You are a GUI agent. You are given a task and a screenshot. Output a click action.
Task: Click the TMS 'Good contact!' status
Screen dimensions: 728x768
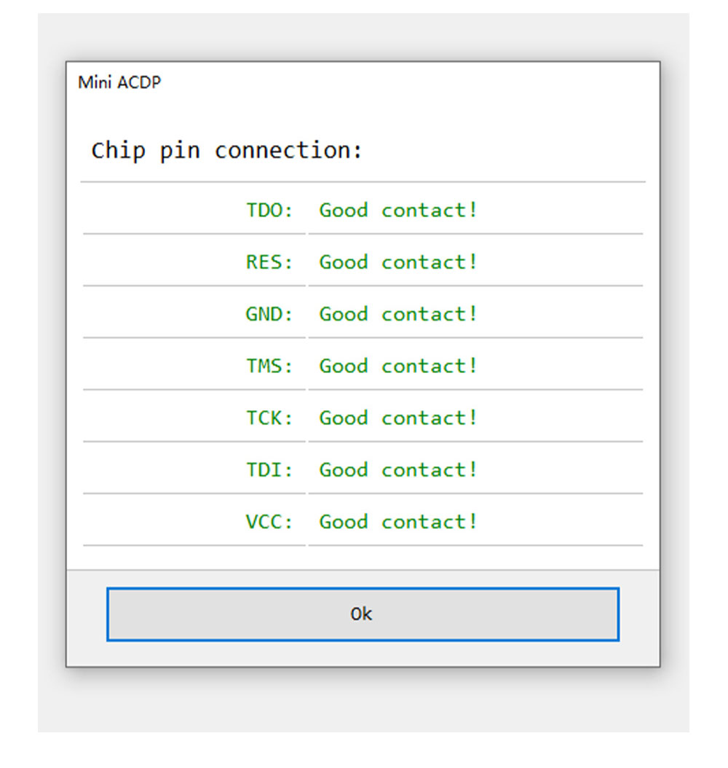click(398, 366)
